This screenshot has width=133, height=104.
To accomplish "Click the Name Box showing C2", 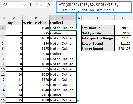I will pyautogui.click(x=15, y=5).
